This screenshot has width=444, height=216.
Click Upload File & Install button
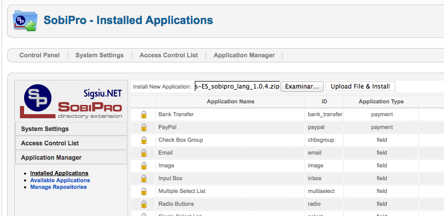pos(360,87)
